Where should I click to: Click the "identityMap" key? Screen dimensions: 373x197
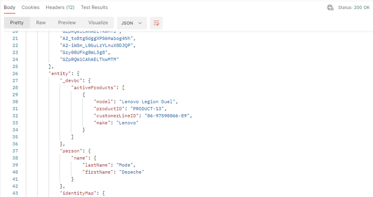[78, 193]
